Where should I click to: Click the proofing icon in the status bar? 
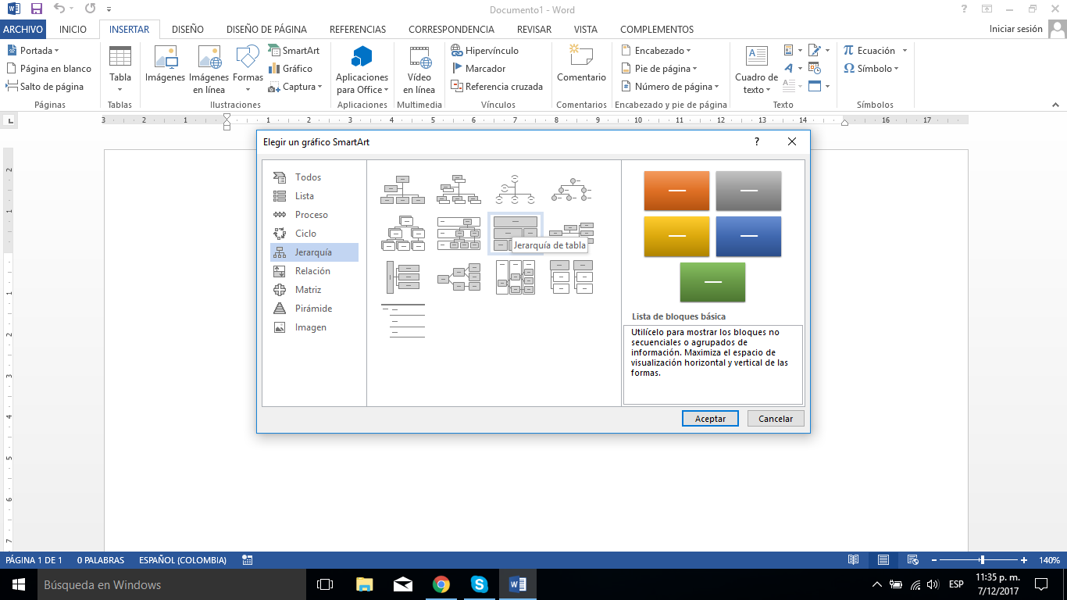(x=248, y=560)
